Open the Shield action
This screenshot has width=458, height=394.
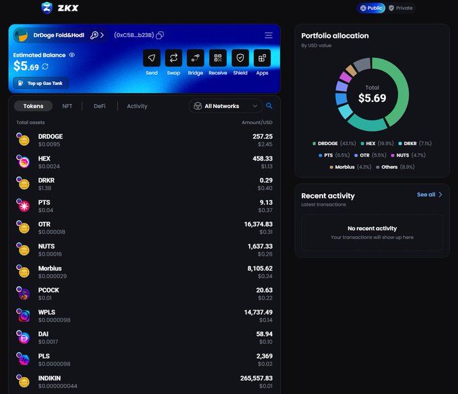point(240,58)
